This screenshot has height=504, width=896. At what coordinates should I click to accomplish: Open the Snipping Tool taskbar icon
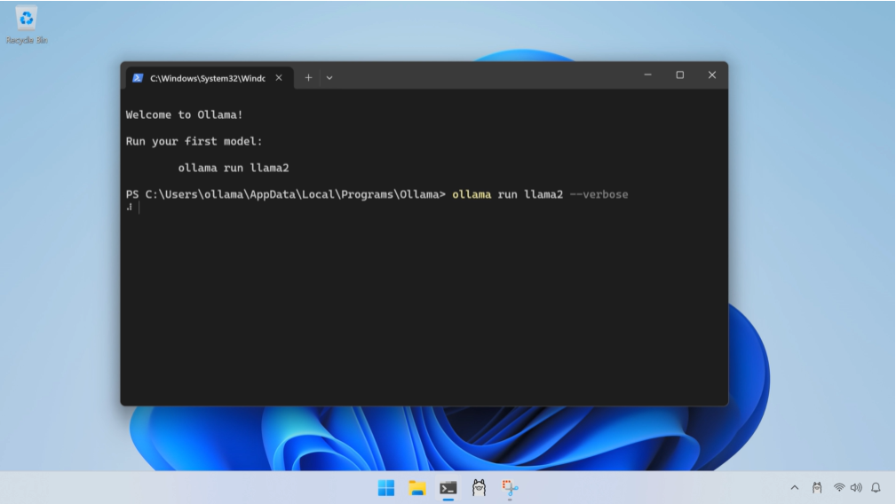[x=510, y=488]
